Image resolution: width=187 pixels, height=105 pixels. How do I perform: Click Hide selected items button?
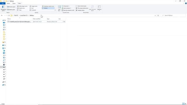[92, 8]
